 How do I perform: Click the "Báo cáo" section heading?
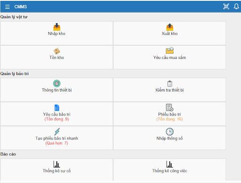click(8, 154)
